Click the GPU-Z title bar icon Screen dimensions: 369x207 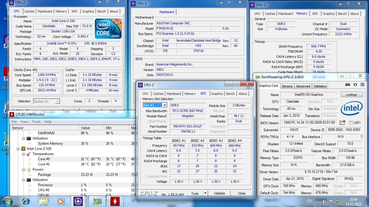pos(257,77)
